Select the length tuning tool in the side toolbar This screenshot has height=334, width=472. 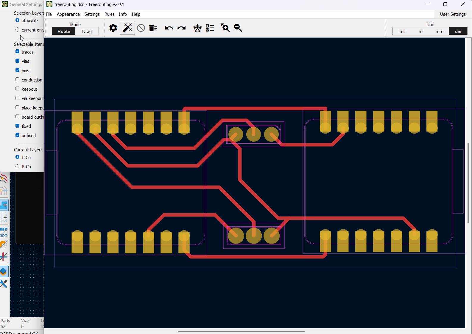pos(4,232)
